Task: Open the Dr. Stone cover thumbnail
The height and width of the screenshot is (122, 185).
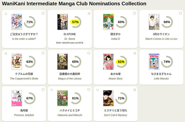Action: [x=62, y=22]
